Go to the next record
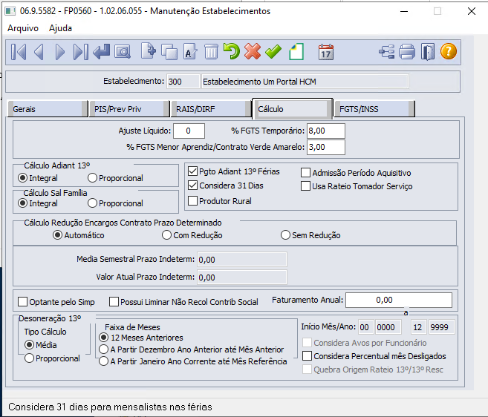The image size is (488, 417). (x=59, y=52)
